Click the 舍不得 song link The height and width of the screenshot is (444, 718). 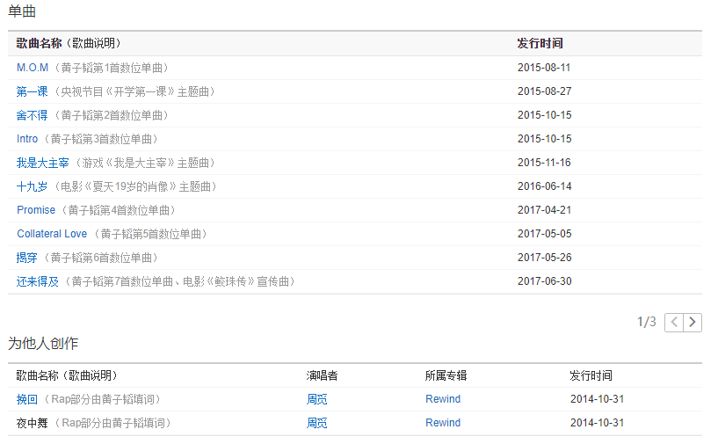point(33,115)
